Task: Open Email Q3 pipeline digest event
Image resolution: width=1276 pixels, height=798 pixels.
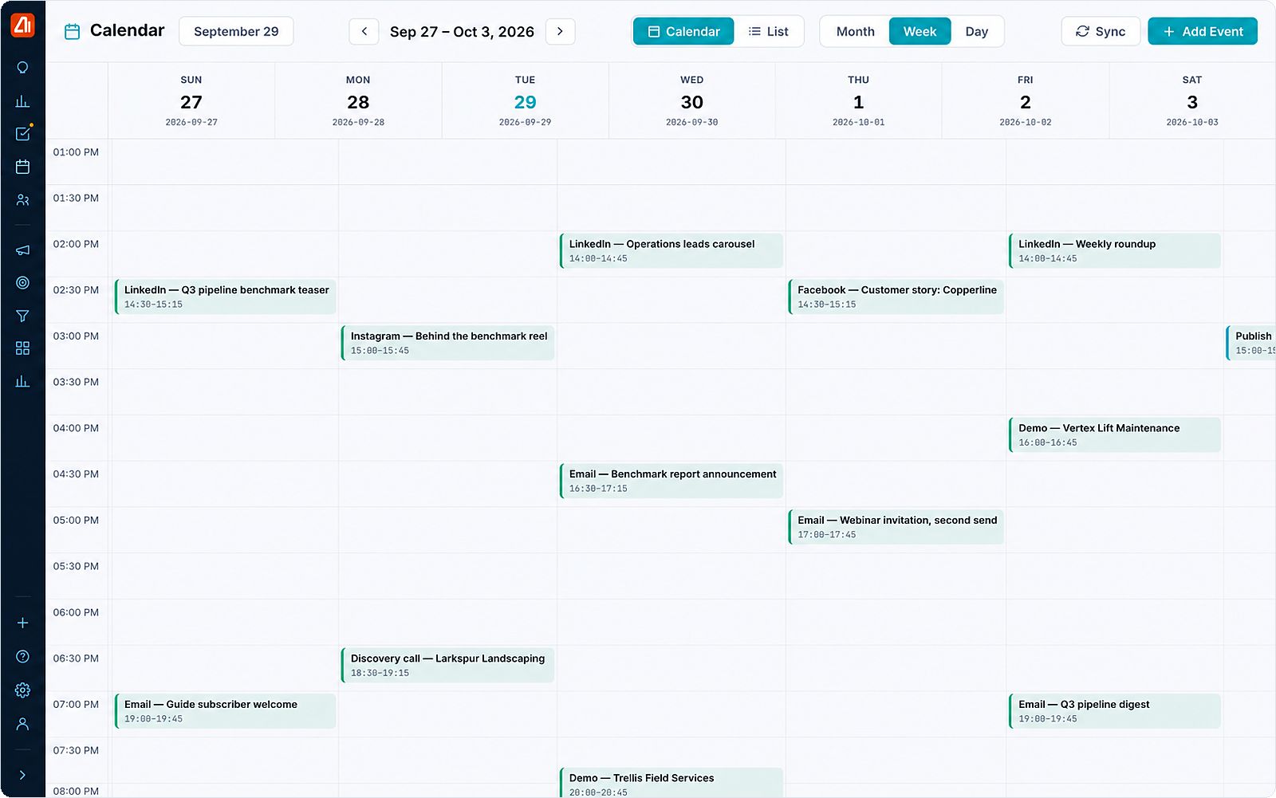Action: tap(1115, 711)
